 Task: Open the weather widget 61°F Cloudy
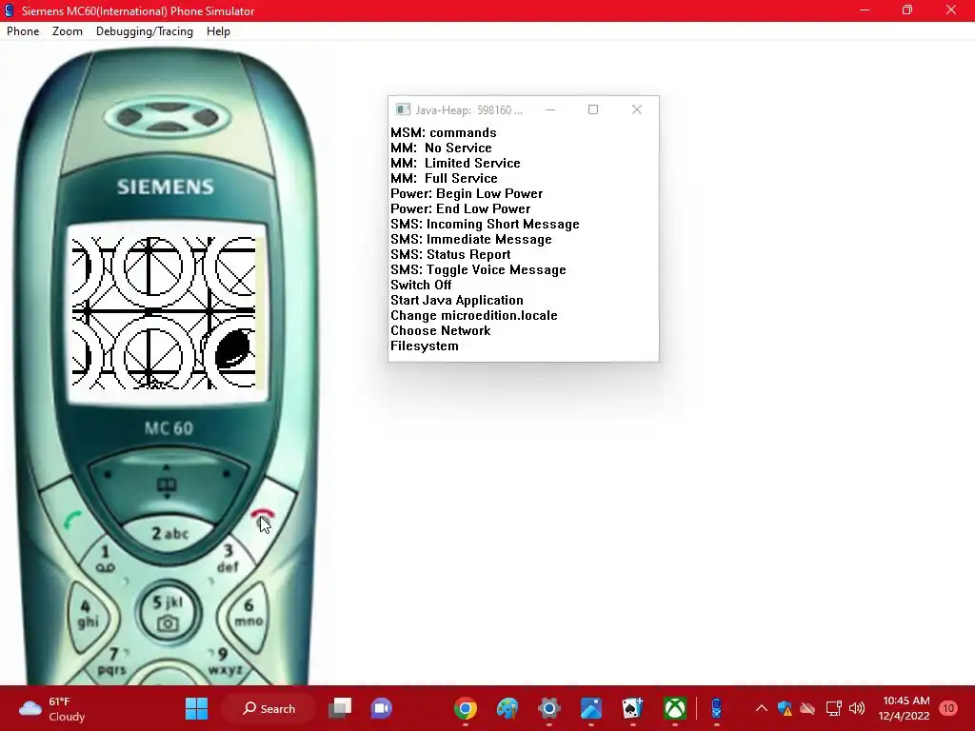click(x=53, y=708)
